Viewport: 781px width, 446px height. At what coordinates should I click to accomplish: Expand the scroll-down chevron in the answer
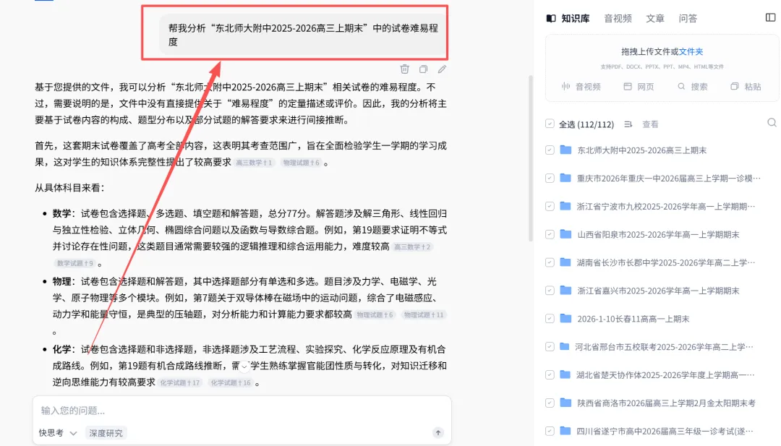(244, 367)
